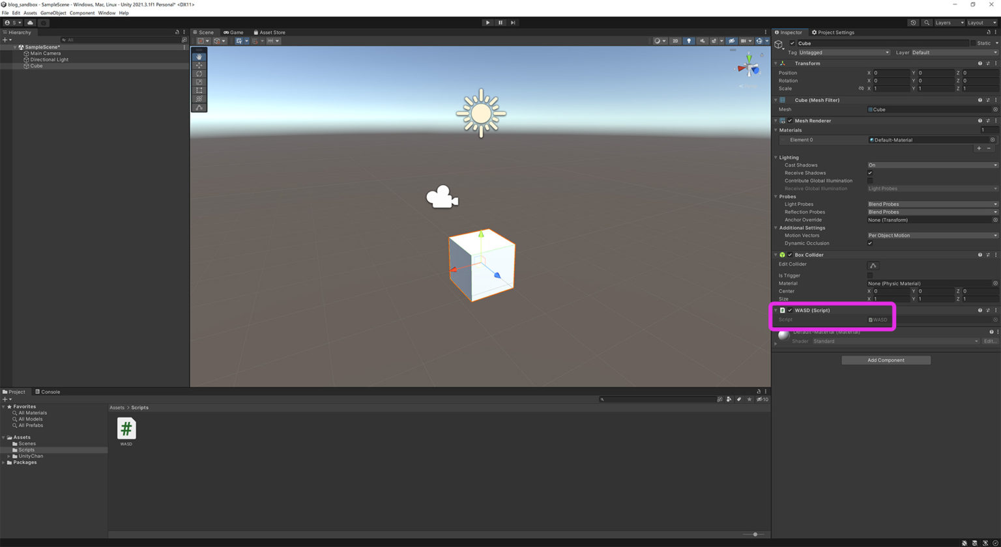Click the Edit Collider button

[873, 265]
